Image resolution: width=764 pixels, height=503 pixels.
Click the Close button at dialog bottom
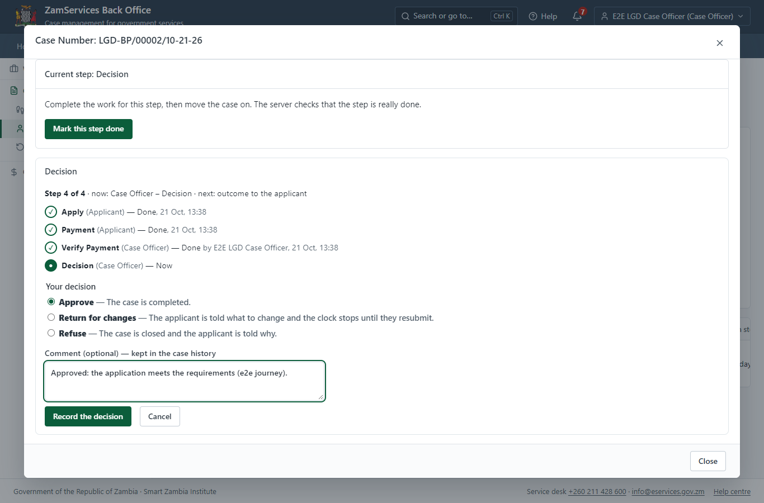point(708,461)
